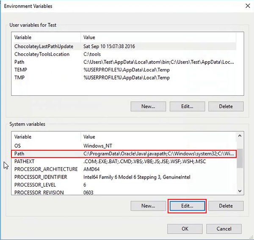Click New button under System variables
Image resolution: width=254 pixels, height=240 pixels.
148,206
